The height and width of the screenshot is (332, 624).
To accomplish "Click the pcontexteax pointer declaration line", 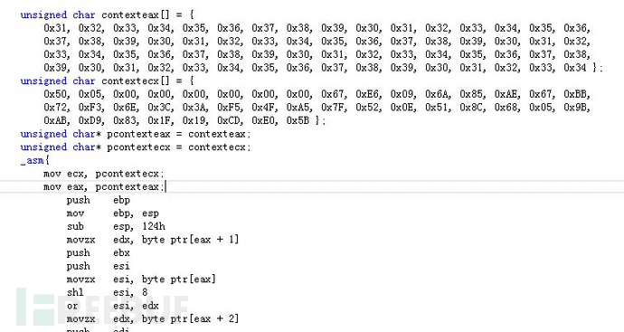I will pos(136,134).
